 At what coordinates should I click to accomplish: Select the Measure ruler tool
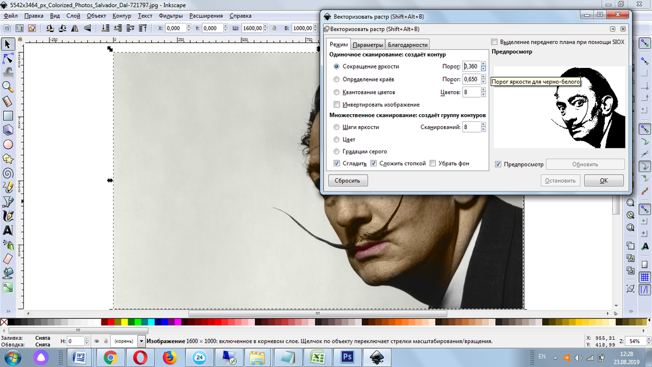[x=8, y=101]
